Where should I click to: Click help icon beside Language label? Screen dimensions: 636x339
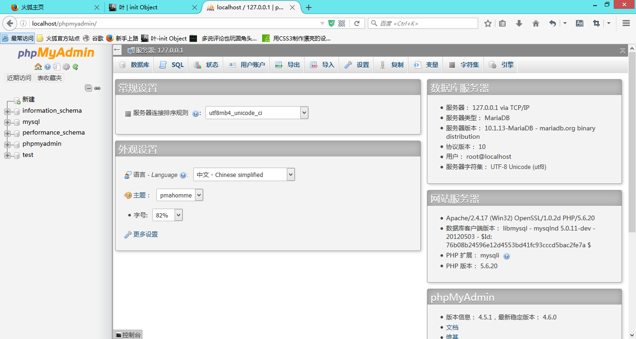(183, 175)
